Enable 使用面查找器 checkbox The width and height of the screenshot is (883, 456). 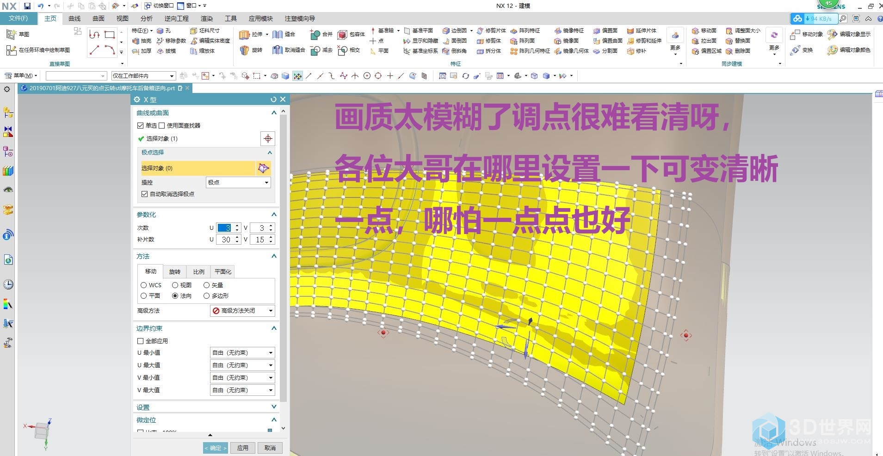(162, 125)
